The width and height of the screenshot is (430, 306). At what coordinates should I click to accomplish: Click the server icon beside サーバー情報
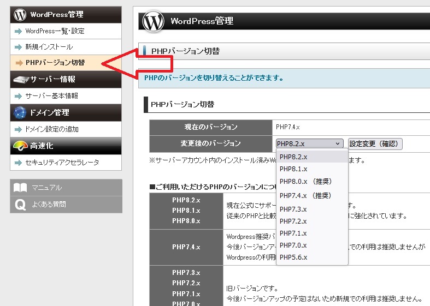[x=21, y=80]
